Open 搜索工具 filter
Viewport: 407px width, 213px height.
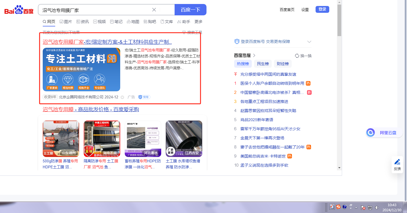(192, 32)
